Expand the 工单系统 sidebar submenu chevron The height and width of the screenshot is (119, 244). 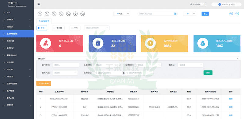tap(30, 20)
